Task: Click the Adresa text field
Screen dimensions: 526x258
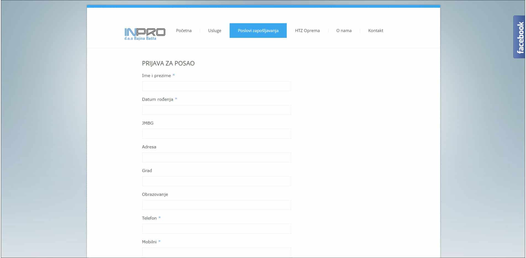Action: pyautogui.click(x=216, y=157)
